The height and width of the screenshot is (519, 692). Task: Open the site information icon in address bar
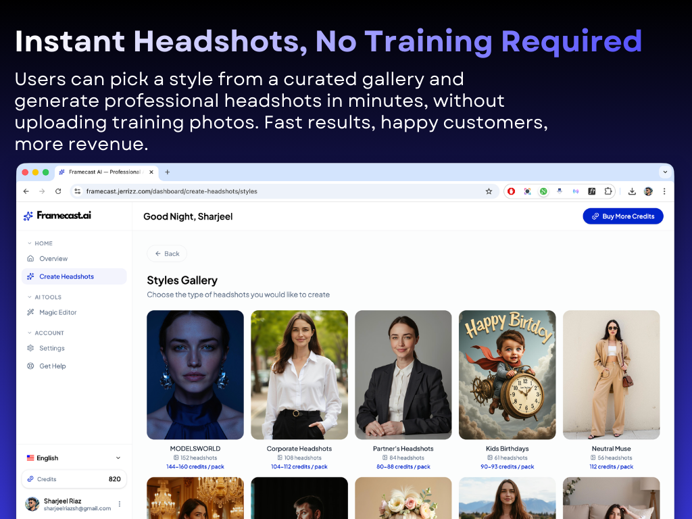(77, 191)
